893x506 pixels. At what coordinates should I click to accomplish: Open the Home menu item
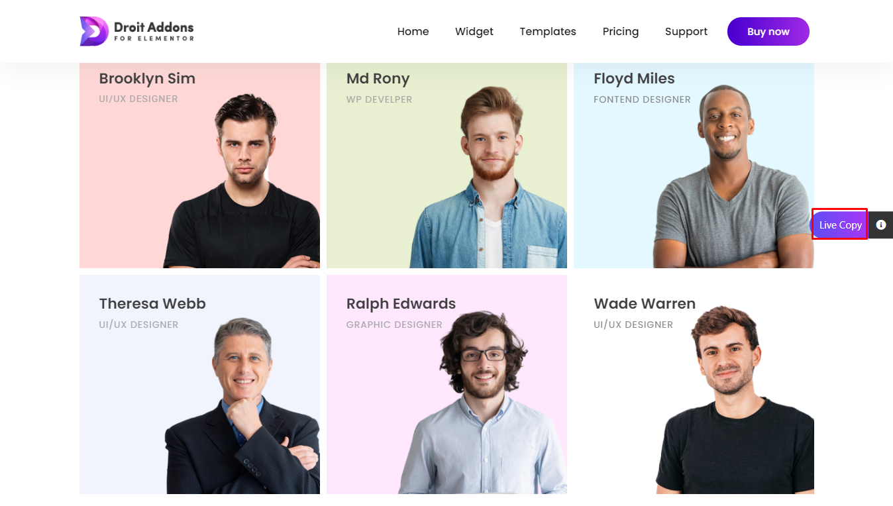[413, 32]
